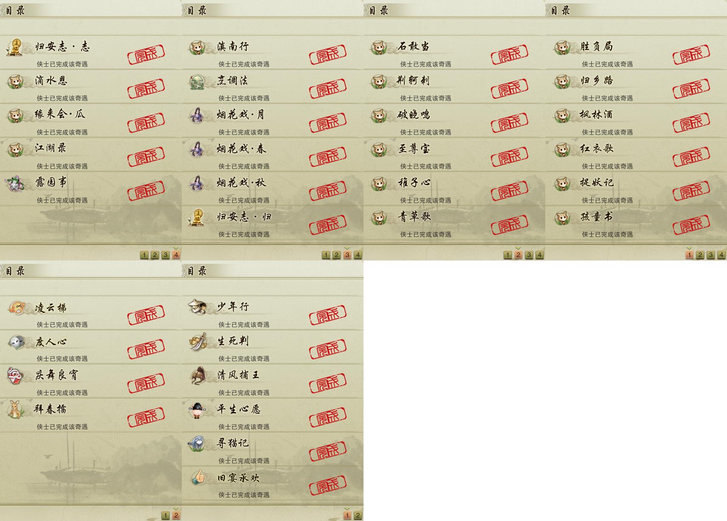Open the 石敢当 adventure entry
This screenshot has height=521, width=727.
pyautogui.click(x=454, y=52)
